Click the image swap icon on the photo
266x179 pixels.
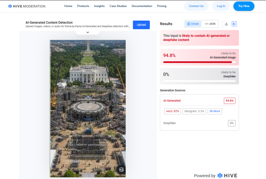[x=121, y=170]
